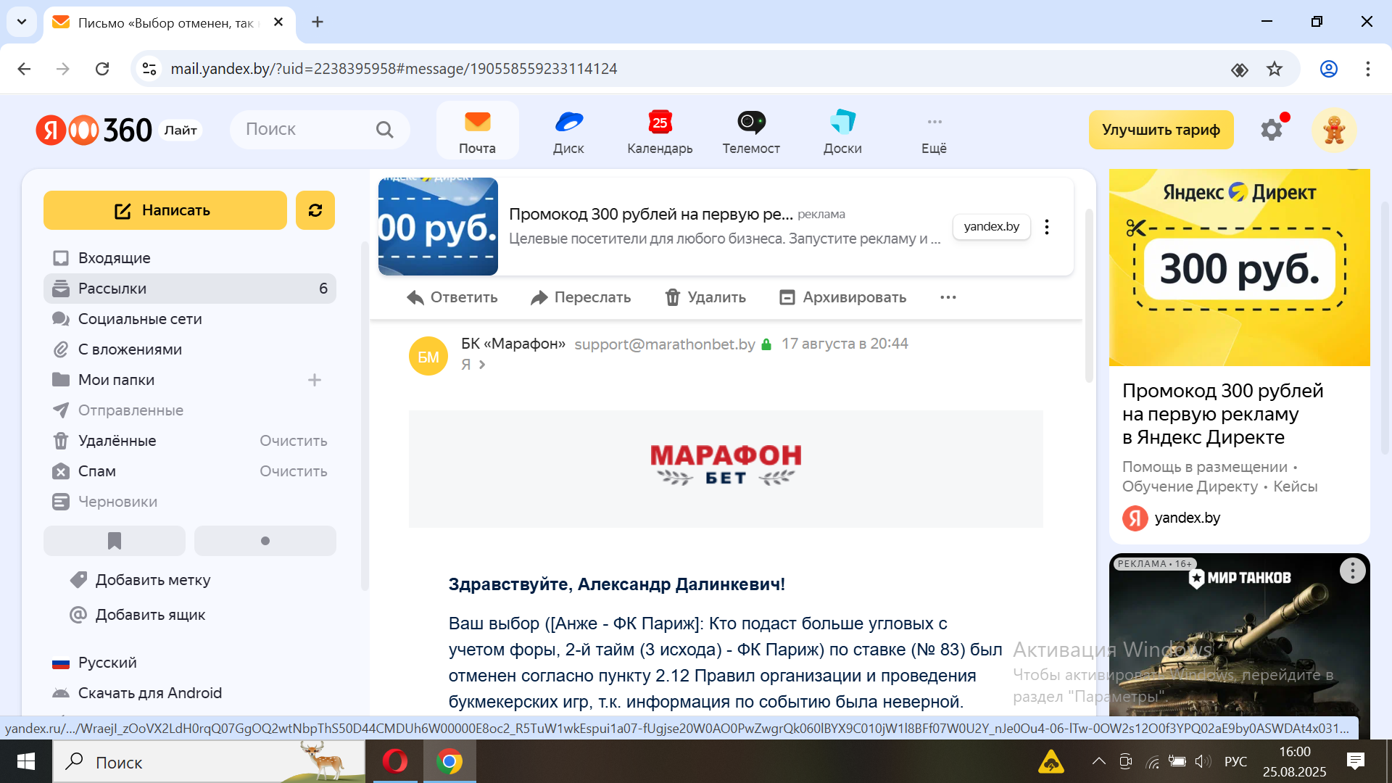This screenshot has width=1392, height=783.
Task: Open Chrome three-dot menu
Action: pyautogui.click(x=1368, y=69)
